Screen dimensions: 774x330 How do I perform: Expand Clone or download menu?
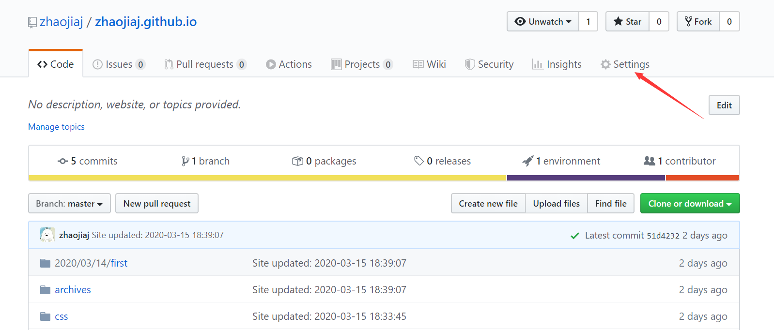point(690,203)
